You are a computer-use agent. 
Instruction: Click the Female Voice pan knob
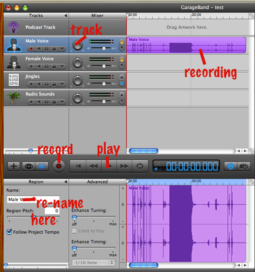point(78,63)
